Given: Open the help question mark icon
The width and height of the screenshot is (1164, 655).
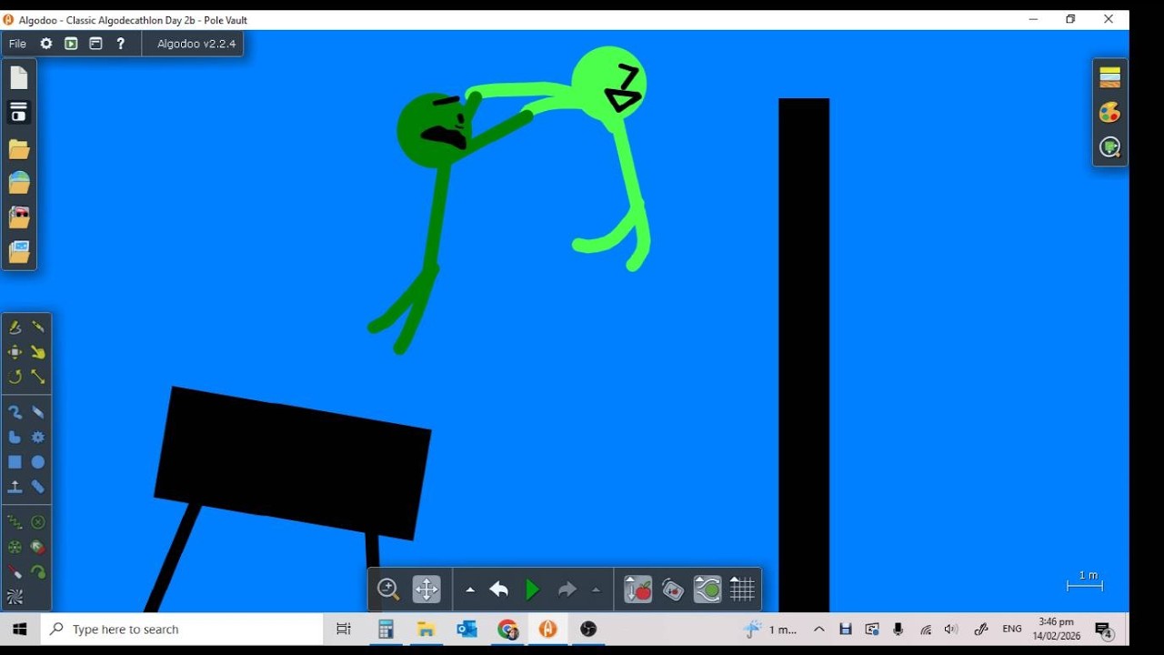Looking at the screenshot, I should (x=120, y=44).
